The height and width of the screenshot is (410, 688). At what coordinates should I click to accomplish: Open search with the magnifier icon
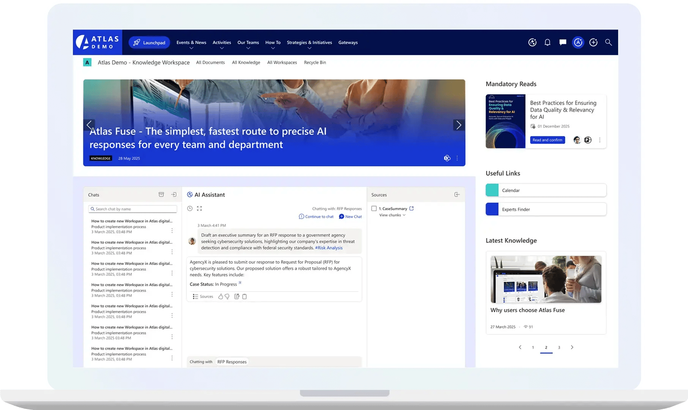point(608,42)
